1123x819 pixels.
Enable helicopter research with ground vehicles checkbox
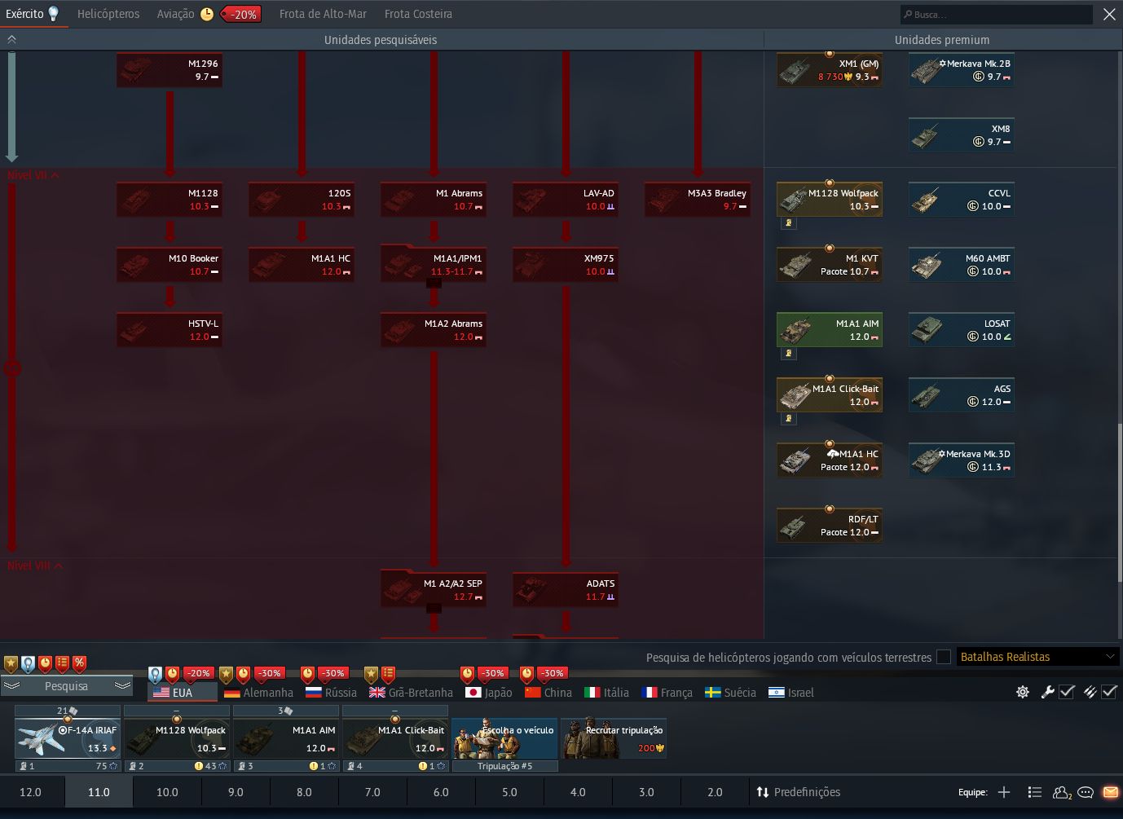pos(944,657)
